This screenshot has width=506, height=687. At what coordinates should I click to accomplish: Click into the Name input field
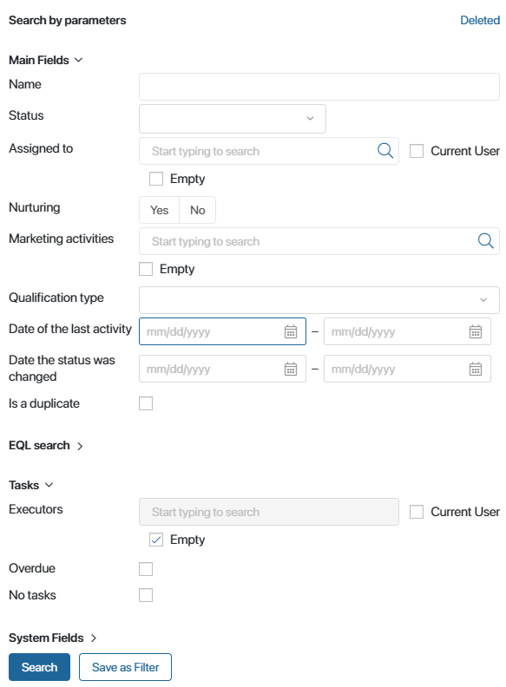(319, 87)
